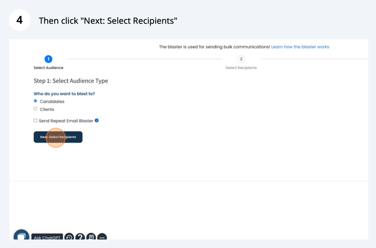The height and width of the screenshot is (248, 376).
Task: Click the Send Repeat Email Blaster label text
Action: (66, 121)
